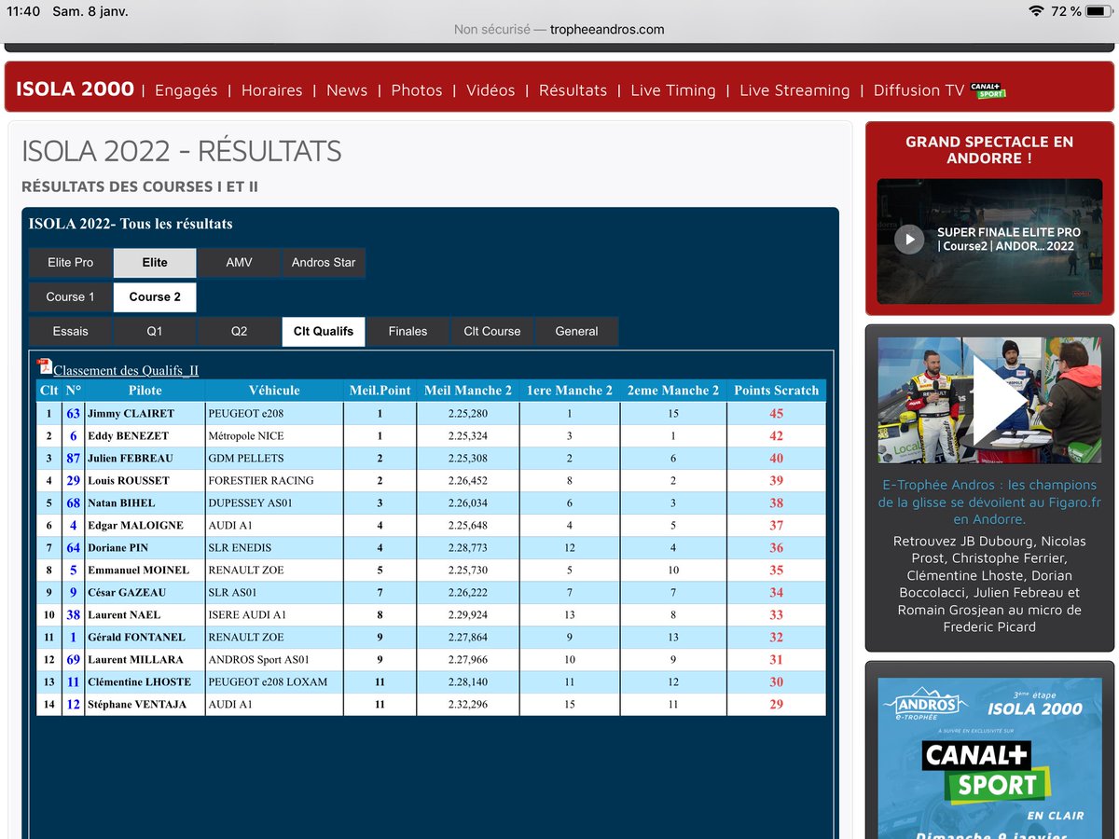
Task: Open Diffusion TV page
Action: tap(919, 90)
